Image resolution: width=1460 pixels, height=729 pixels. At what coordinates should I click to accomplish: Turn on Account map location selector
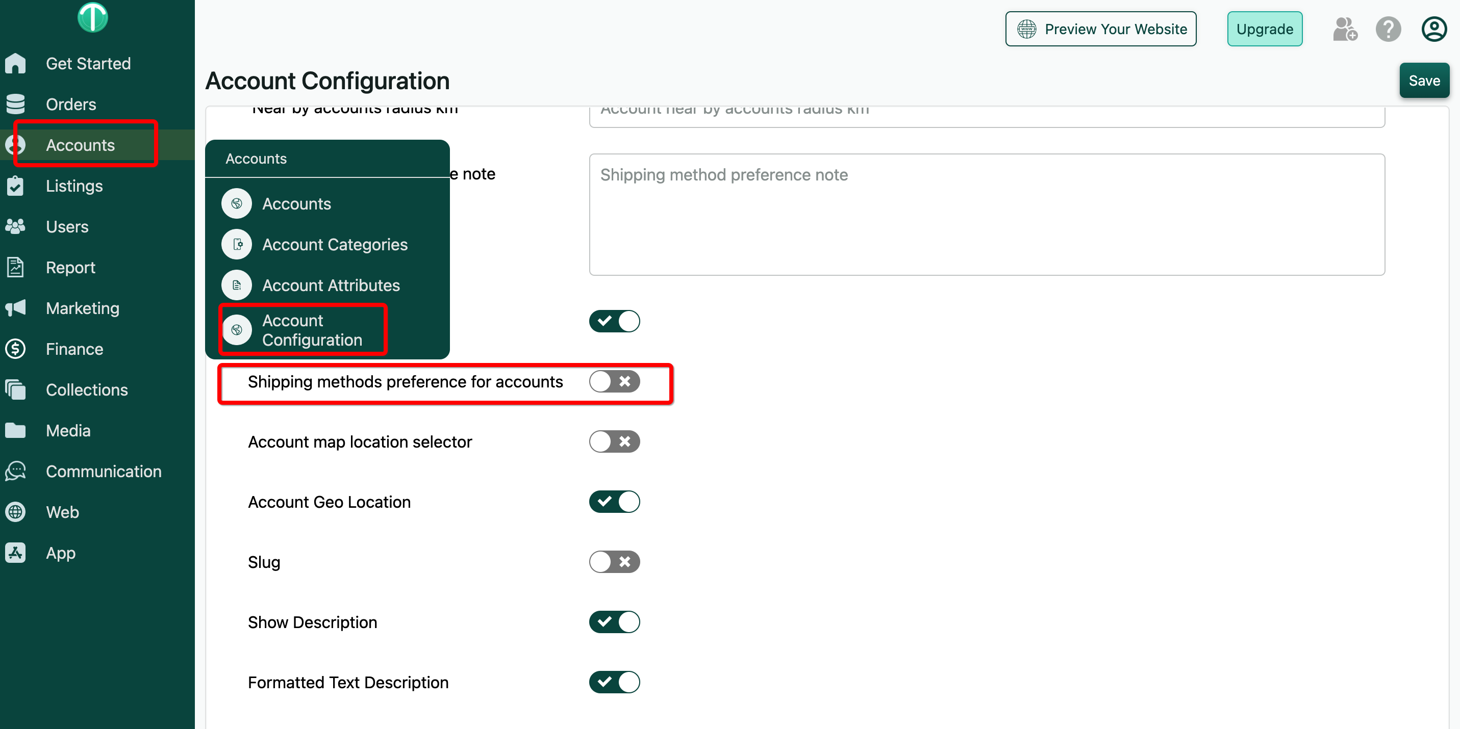click(x=614, y=442)
